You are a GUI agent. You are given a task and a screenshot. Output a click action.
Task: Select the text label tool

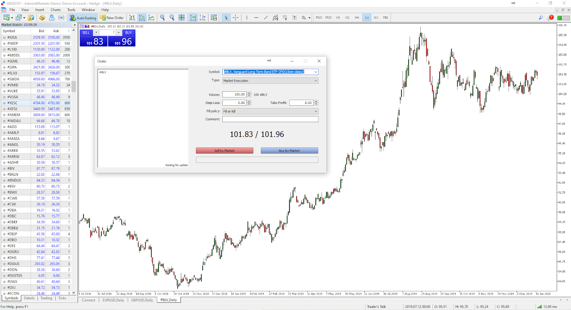coord(294,17)
